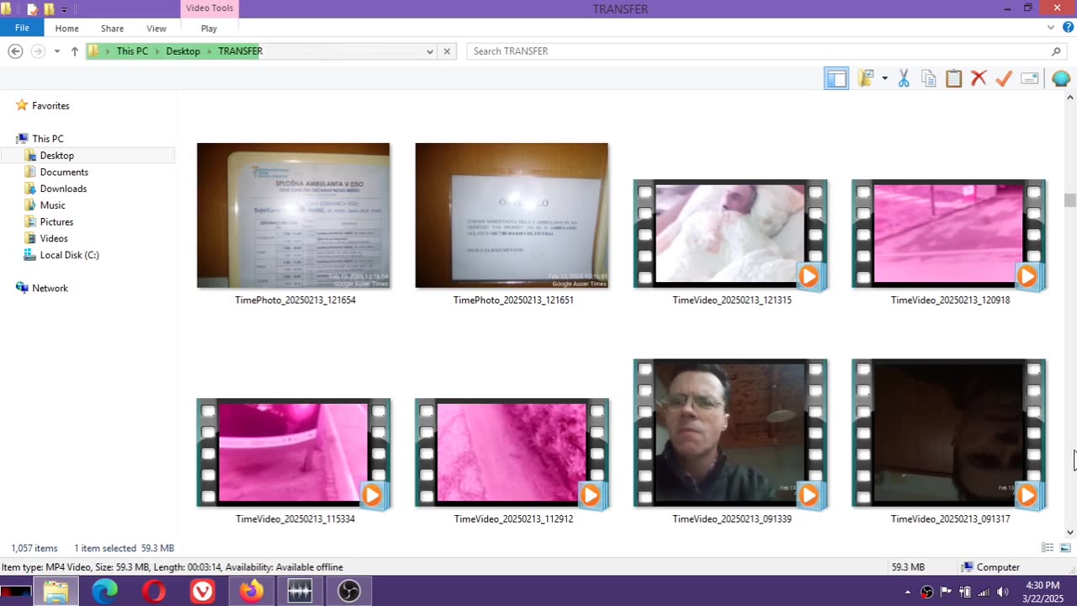Switch to the View ribbon tab
This screenshot has height=606, width=1077.
point(157,29)
